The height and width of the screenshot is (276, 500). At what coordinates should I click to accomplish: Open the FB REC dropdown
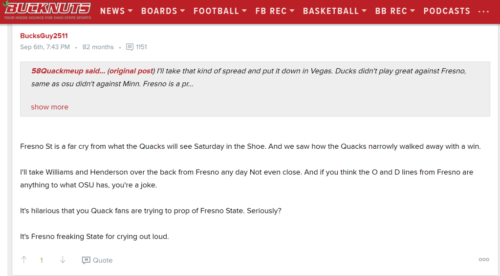click(x=275, y=11)
